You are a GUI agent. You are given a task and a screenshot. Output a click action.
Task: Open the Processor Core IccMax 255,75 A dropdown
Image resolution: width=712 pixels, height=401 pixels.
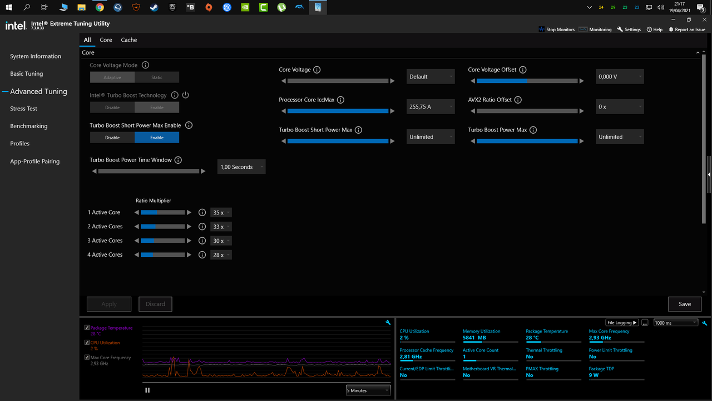pyautogui.click(x=431, y=107)
